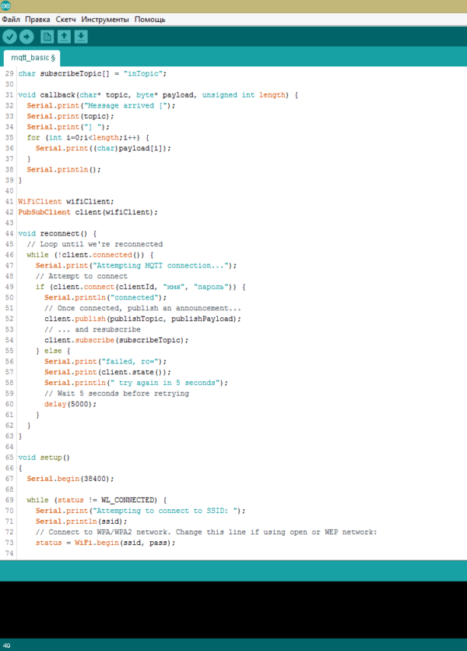Image resolution: width=467 pixels, height=651 pixels.
Task: Click the 'void callback' function line
Action: (158, 95)
